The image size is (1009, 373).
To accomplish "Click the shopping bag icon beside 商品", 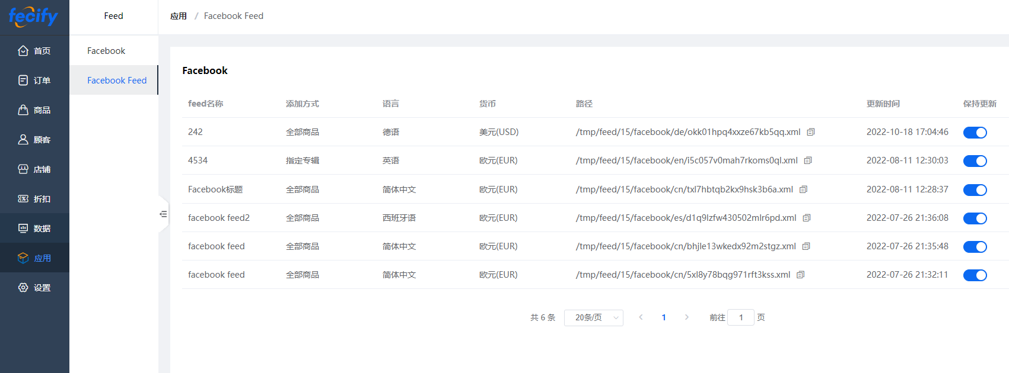I will pyautogui.click(x=23, y=110).
